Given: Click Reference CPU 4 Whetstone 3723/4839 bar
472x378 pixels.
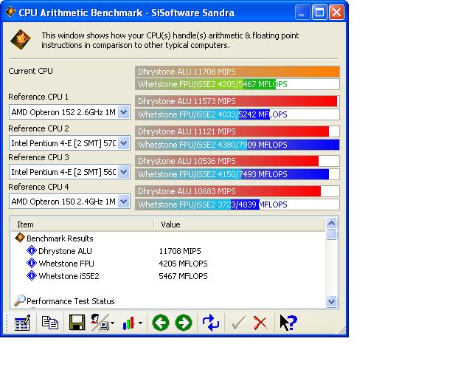Looking at the screenshot, I should pos(237,205).
